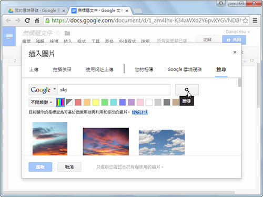Pick the red-purple sunset clouds thumbnail

point(106,141)
